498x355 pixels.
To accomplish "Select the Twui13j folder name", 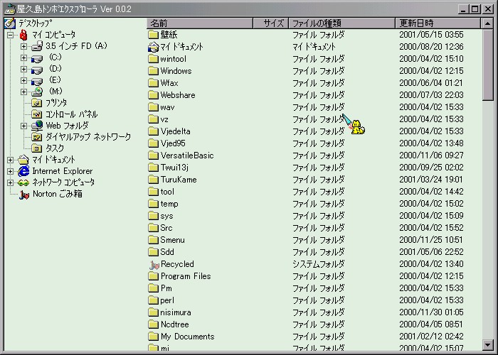I will pyautogui.click(x=175, y=168).
